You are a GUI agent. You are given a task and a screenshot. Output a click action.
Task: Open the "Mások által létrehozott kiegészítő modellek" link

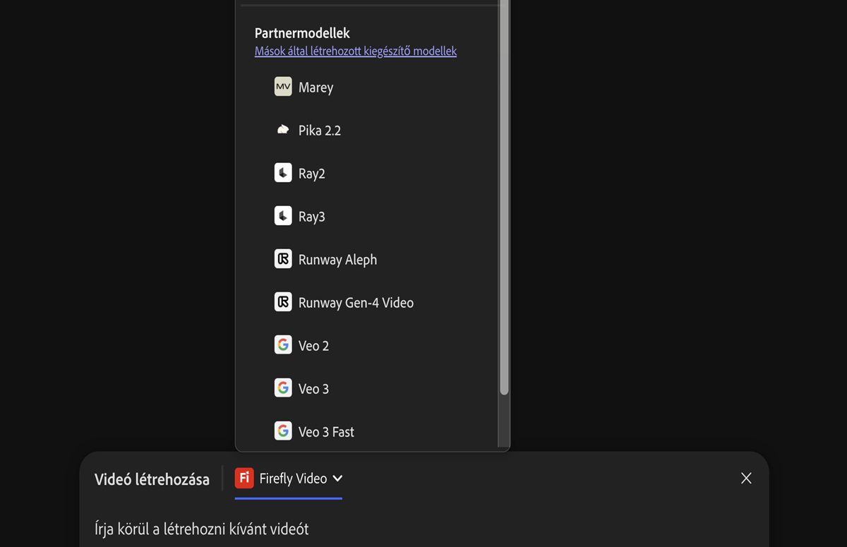tap(356, 52)
